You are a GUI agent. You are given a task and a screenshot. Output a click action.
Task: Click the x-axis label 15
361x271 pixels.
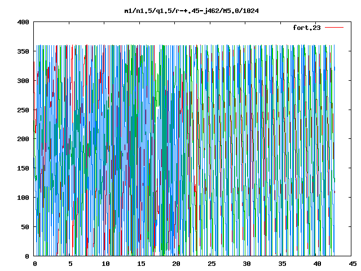(x=141, y=264)
